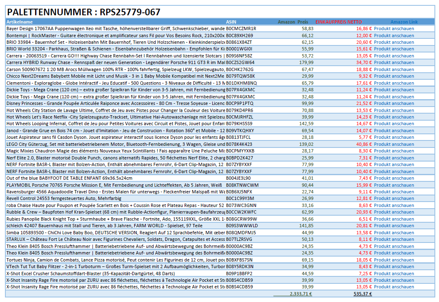Image resolution: width=439 pixels, height=302 pixels.
Task: Open product link for Revell Control 24553 row
Action: click(394, 198)
